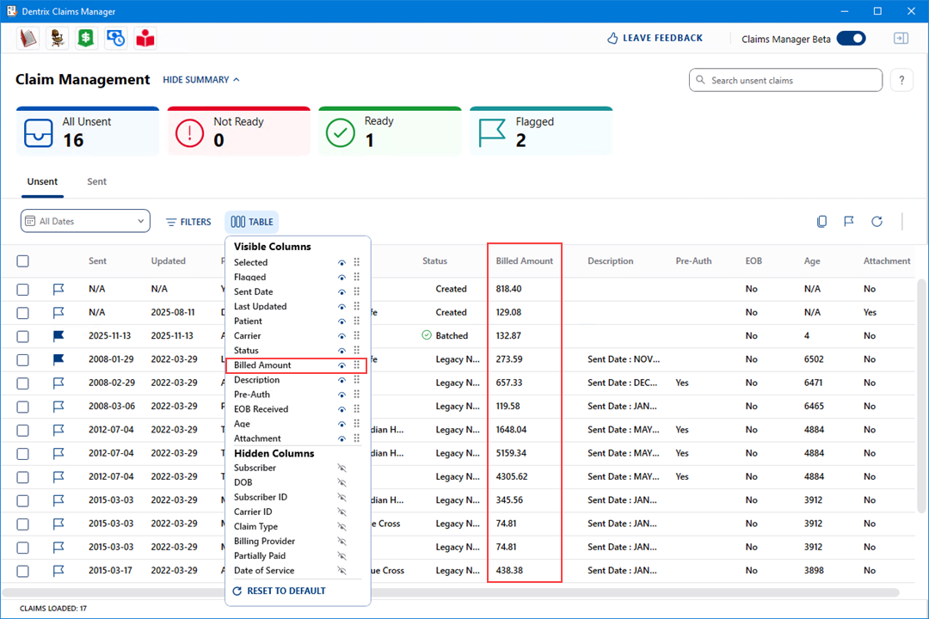
Task: Click the Search unsent claims field
Action: click(x=785, y=80)
